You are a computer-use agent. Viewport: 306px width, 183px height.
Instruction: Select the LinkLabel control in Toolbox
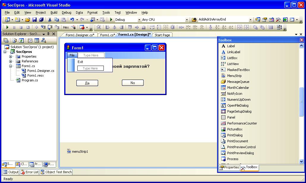(234, 52)
